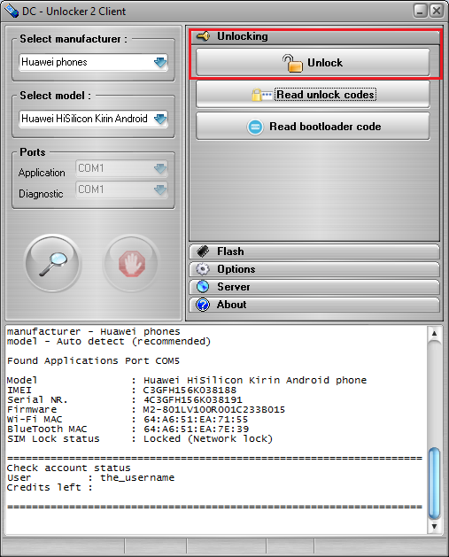Screen dimensions: 449x557
Task: Click the Flash section chip icon
Action: (x=203, y=251)
